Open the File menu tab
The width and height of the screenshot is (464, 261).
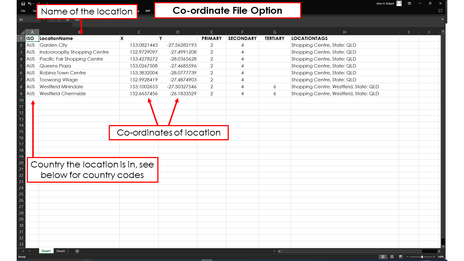coord(23,11)
